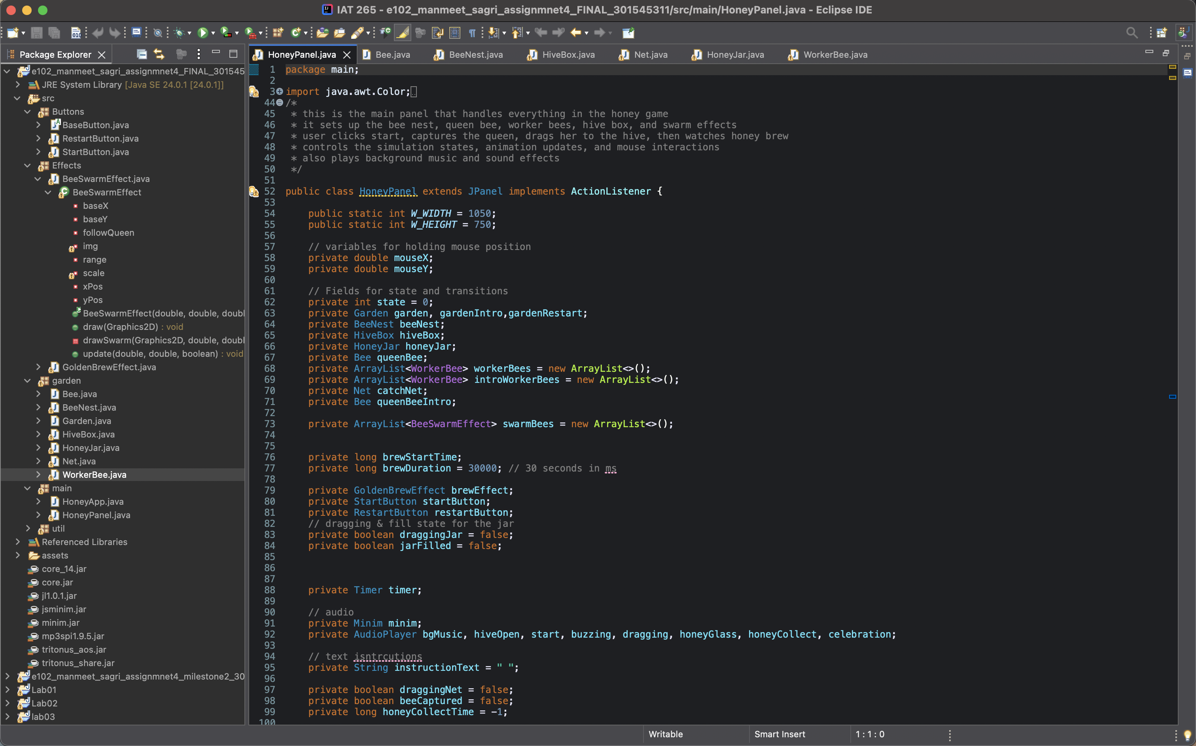The width and height of the screenshot is (1196, 746).
Task: Select WorkerBee.java in Package Explorer
Action: point(94,475)
